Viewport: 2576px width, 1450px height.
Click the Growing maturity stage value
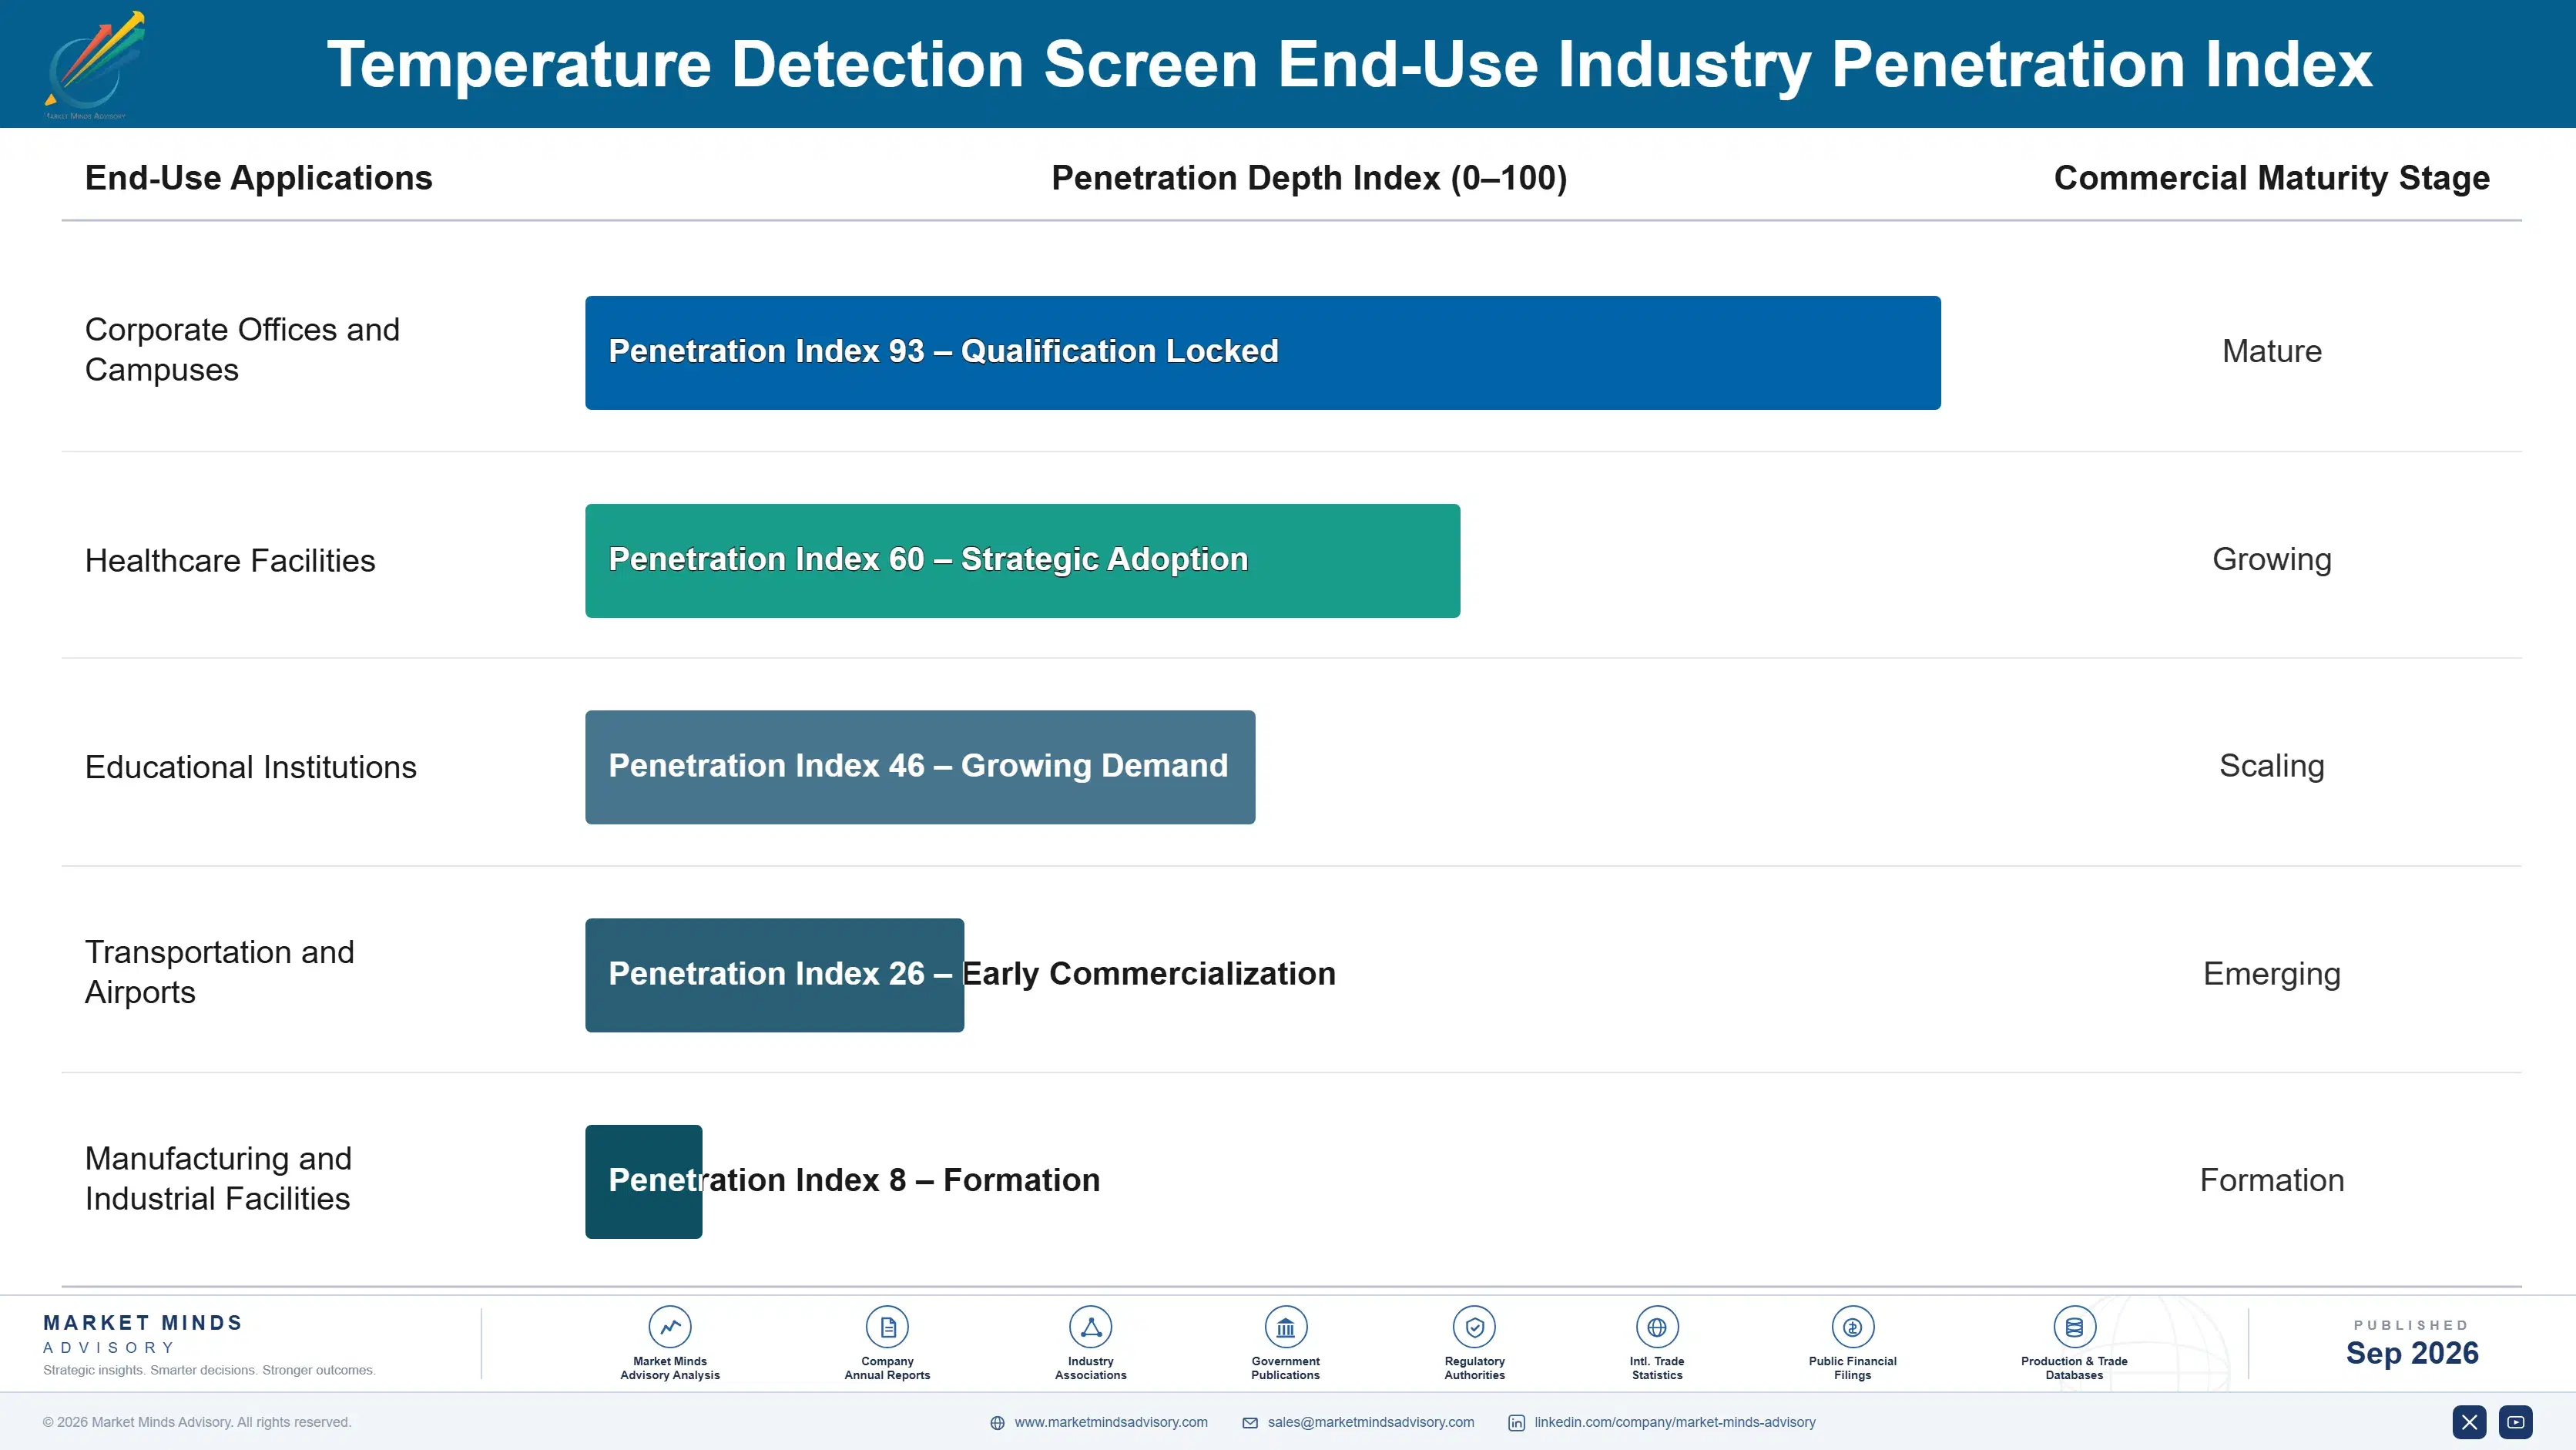[x=2271, y=560]
